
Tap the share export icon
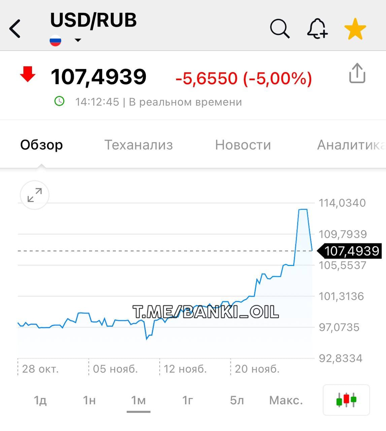coord(357,73)
